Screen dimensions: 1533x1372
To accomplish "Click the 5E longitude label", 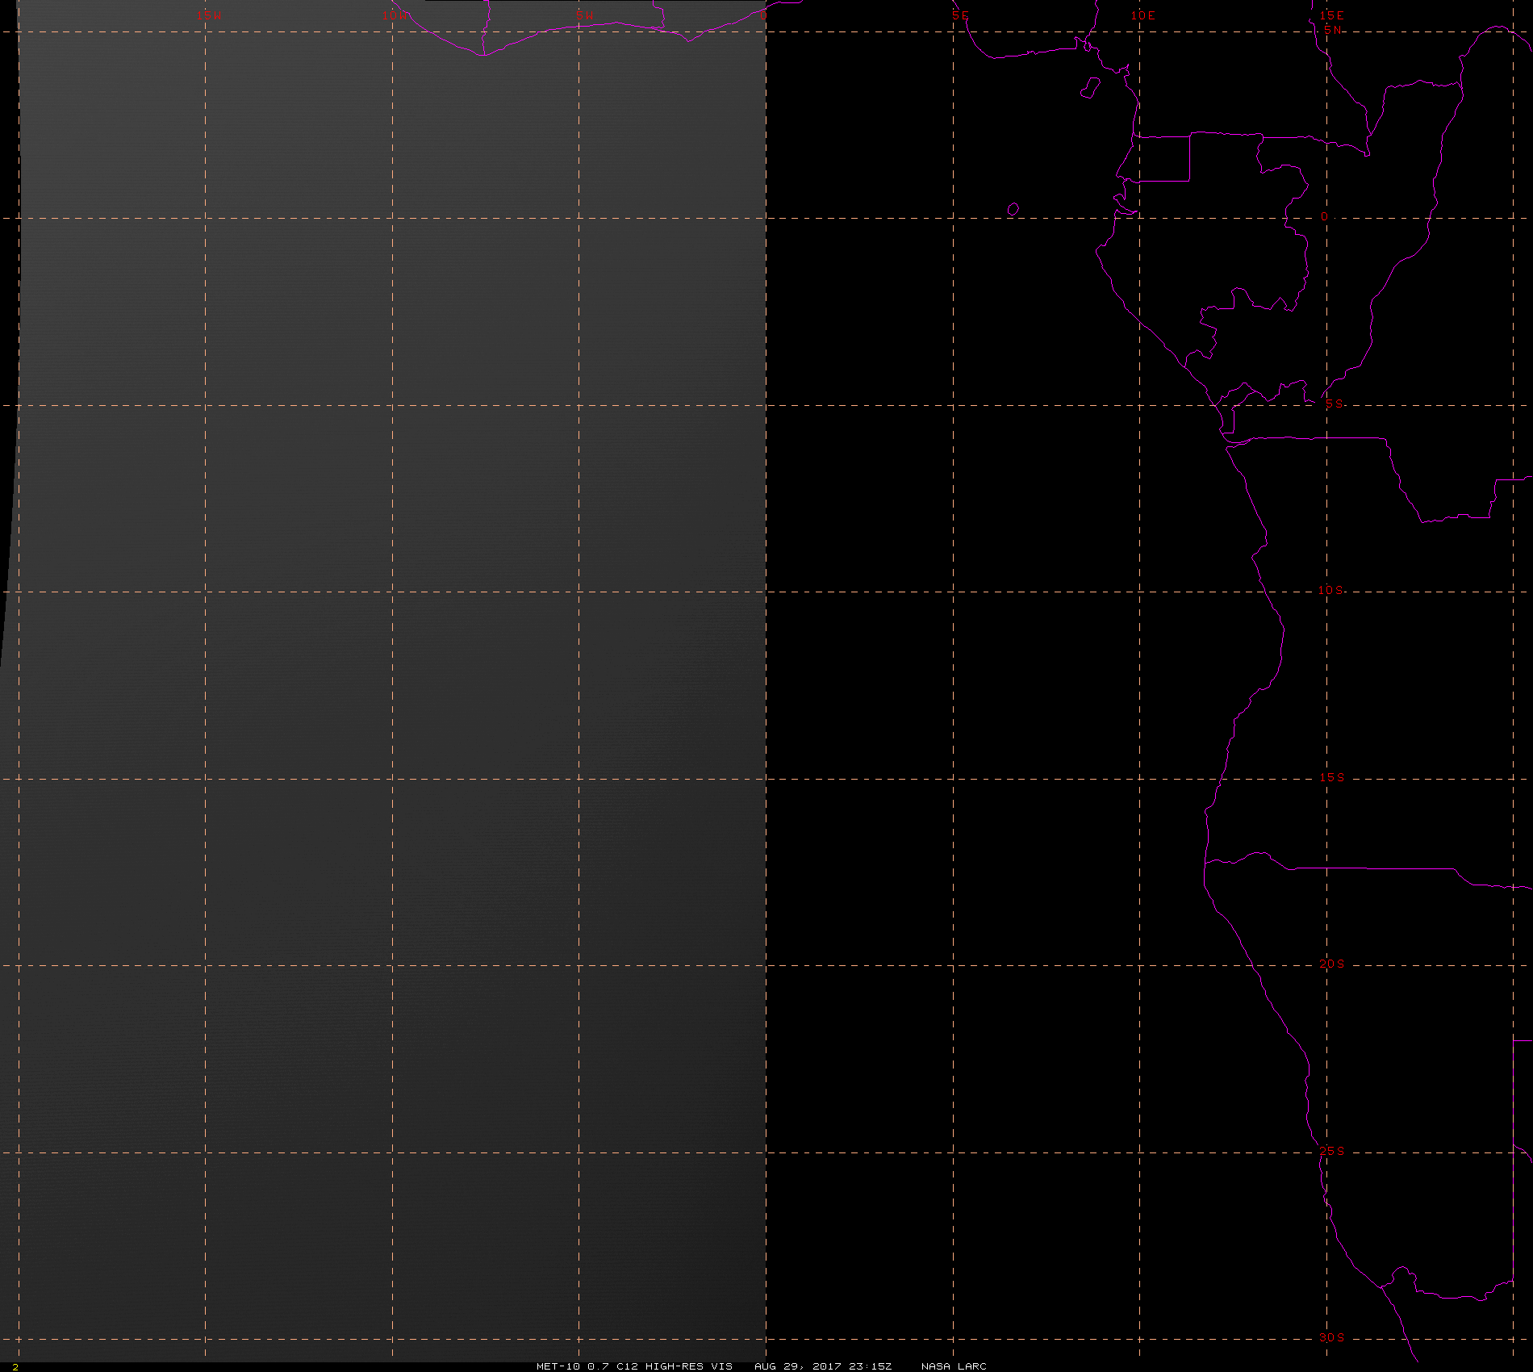I will point(960,15).
